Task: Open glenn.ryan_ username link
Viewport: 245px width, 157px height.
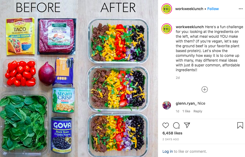Action: tap(186, 103)
